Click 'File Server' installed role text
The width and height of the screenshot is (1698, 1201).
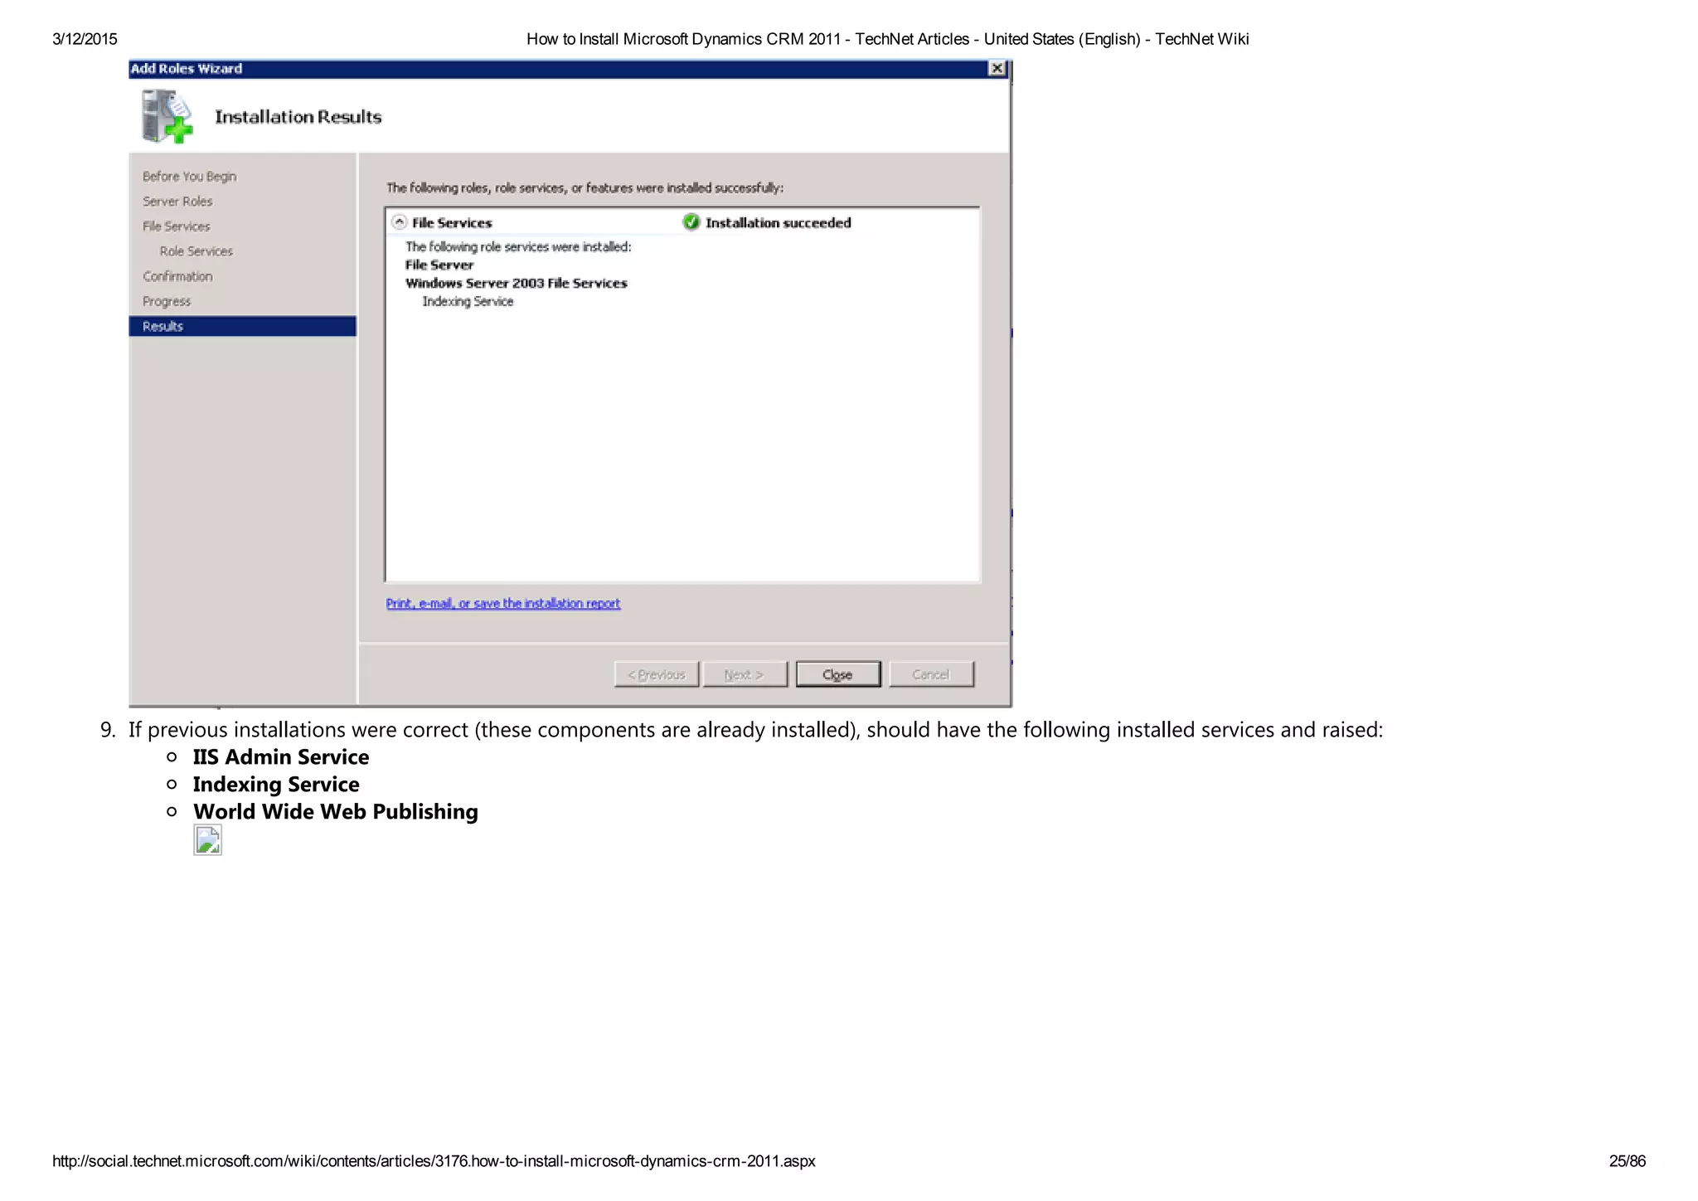(x=439, y=265)
